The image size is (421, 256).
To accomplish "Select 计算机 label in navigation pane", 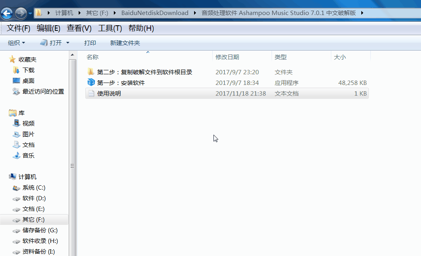I will [27, 177].
